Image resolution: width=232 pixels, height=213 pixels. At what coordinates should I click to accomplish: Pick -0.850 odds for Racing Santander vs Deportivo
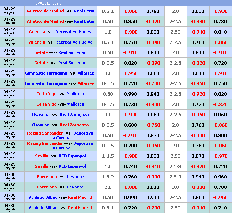[x=153, y=146]
